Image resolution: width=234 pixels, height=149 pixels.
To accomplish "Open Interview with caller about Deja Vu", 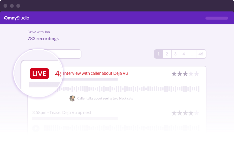I will [95, 73].
